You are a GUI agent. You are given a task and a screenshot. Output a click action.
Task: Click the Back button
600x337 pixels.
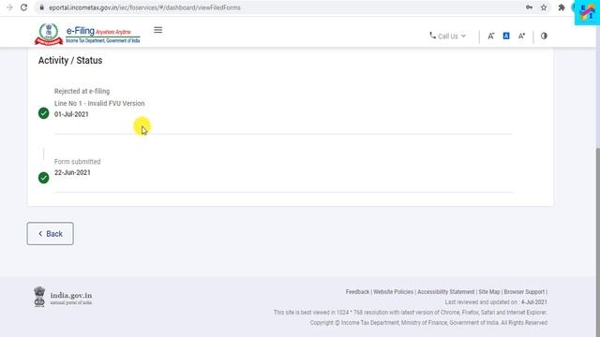click(x=50, y=233)
